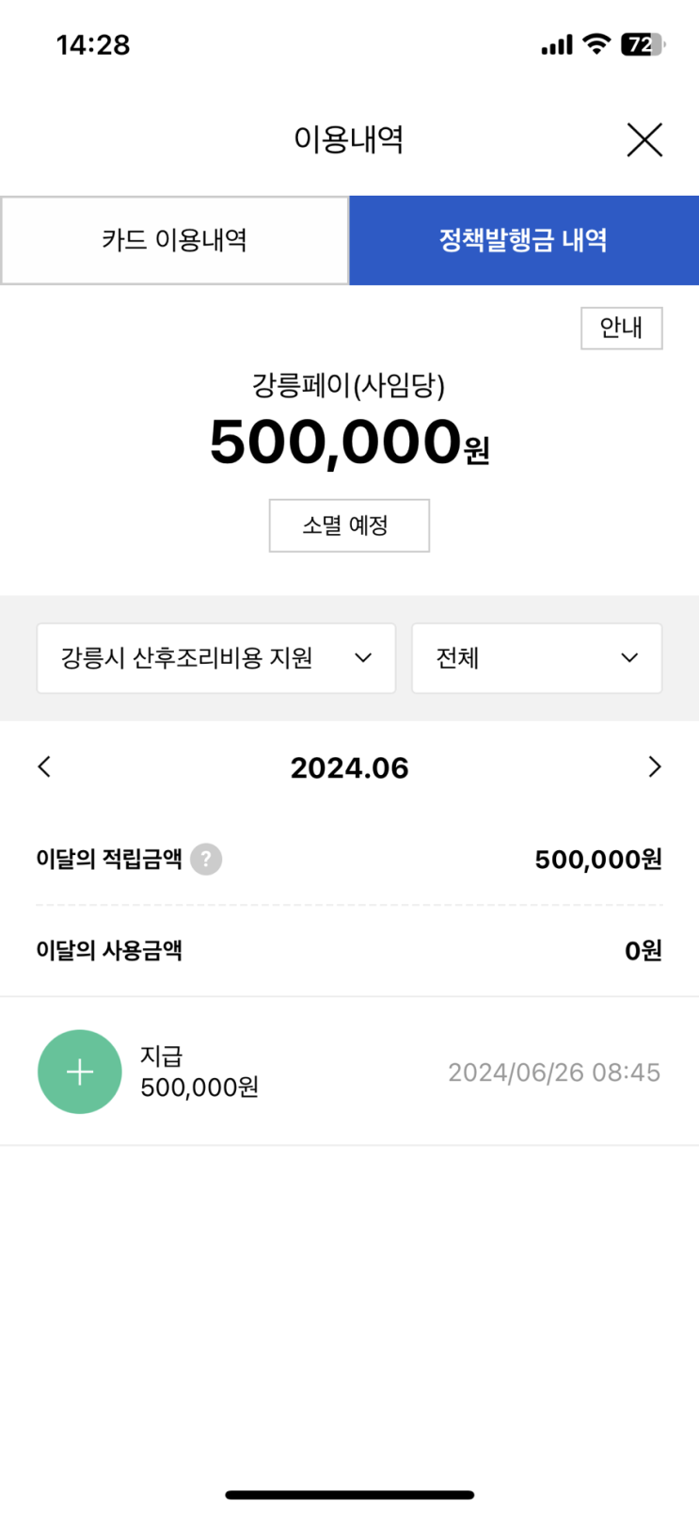Tap the cellular signal bars icon

click(556, 44)
